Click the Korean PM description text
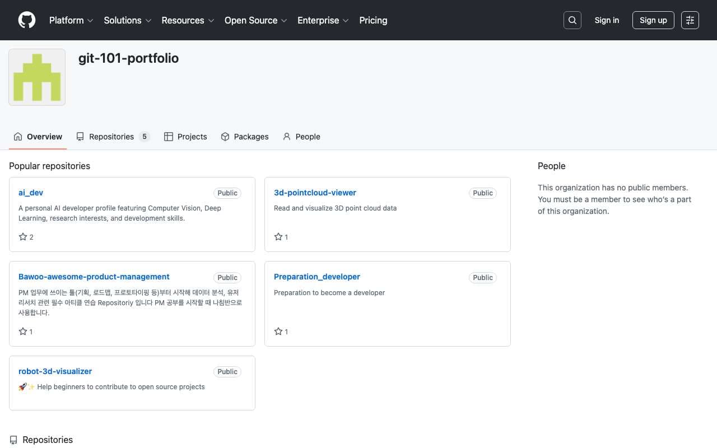Screen dimensions: 717x448 point(131,303)
